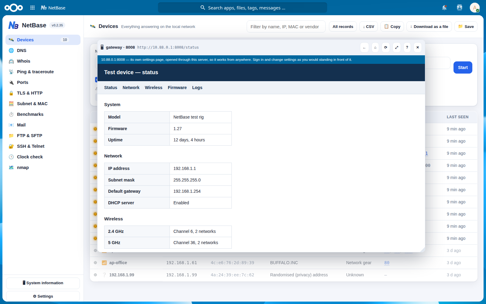Open Ping & traceroute

(x=43, y=72)
